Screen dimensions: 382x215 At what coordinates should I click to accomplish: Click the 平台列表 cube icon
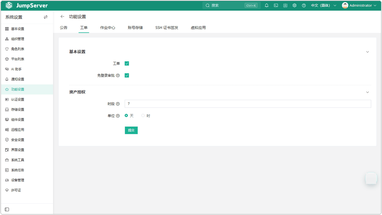[7, 59]
